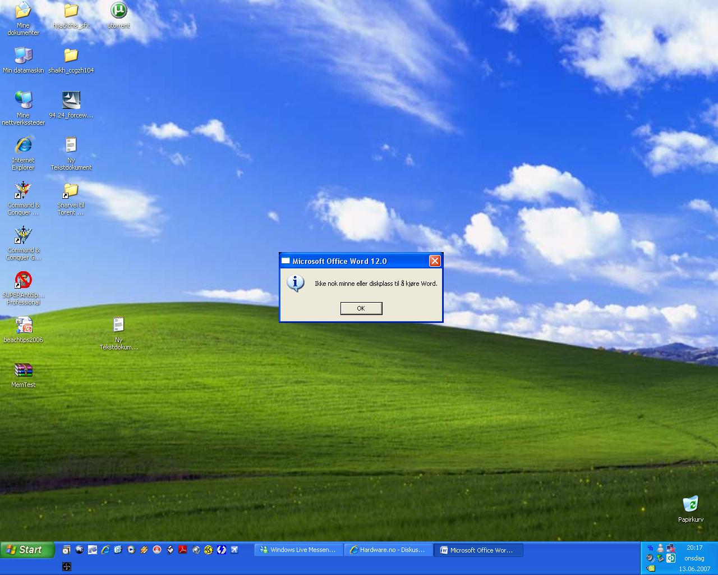The image size is (718, 575).
Task: Open the Start menu
Action: (x=27, y=550)
